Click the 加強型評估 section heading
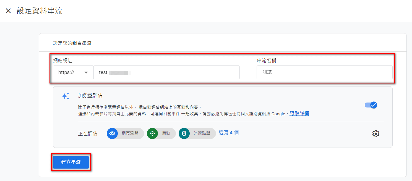 pyautogui.click(x=90, y=96)
